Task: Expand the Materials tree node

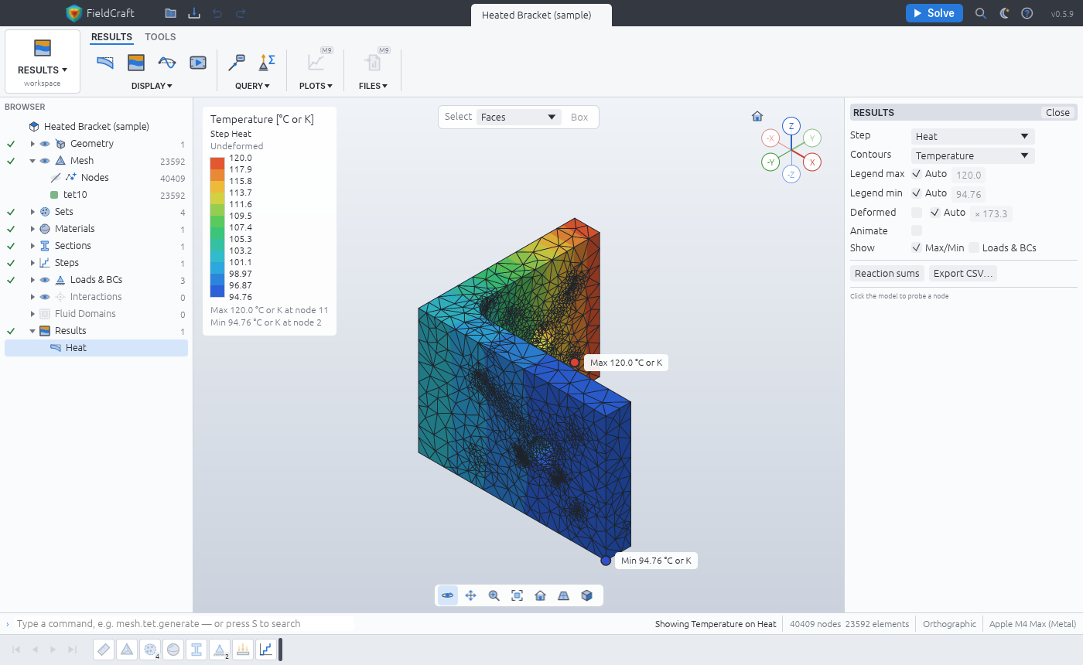Action: click(x=32, y=229)
